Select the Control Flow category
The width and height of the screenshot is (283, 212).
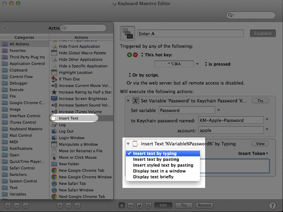[x=25, y=77]
